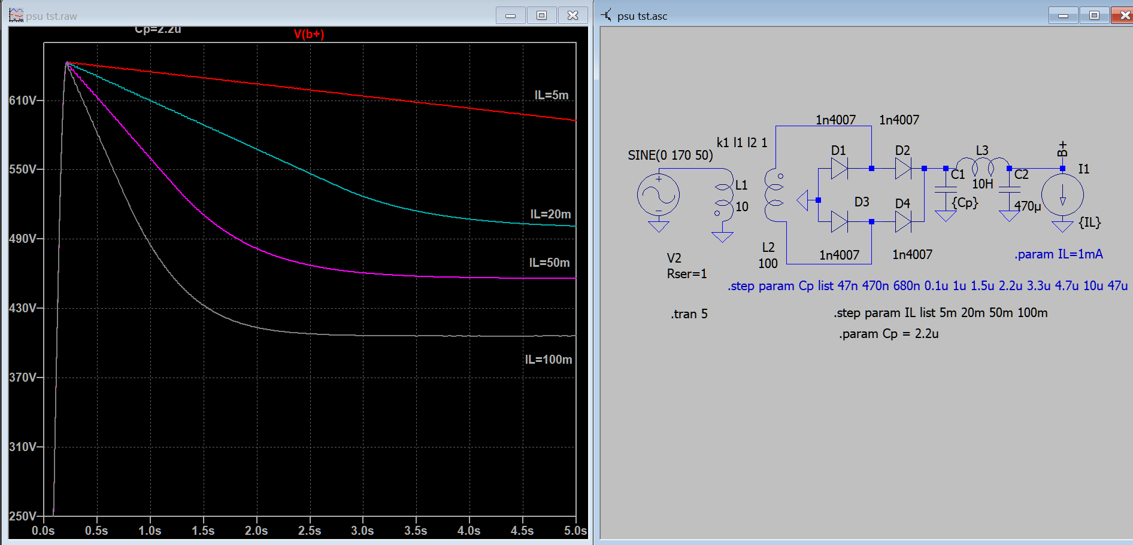Click the Cp=2.2u annotation atop the plot

157,30
